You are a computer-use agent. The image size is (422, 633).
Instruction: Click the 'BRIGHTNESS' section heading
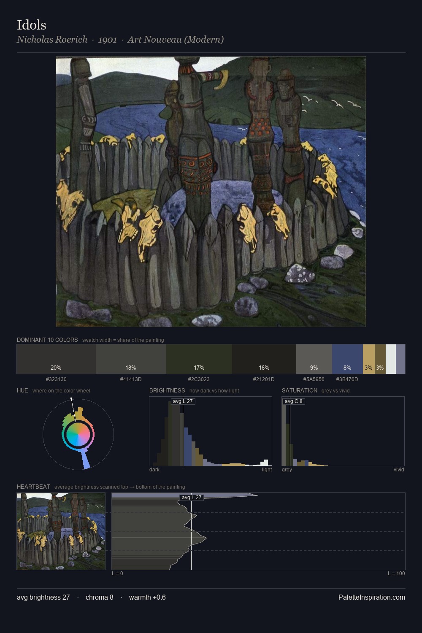tap(167, 390)
